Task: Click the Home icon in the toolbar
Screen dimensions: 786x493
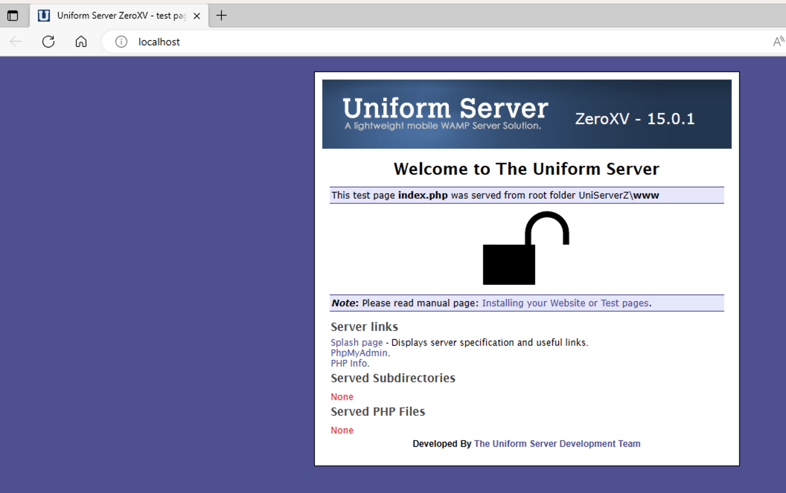Action: (81, 42)
